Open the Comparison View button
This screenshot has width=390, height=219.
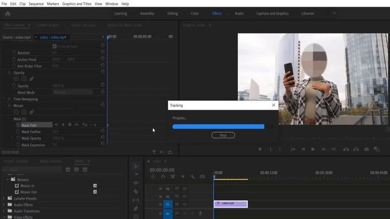pyautogui.click(x=377, y=149)
